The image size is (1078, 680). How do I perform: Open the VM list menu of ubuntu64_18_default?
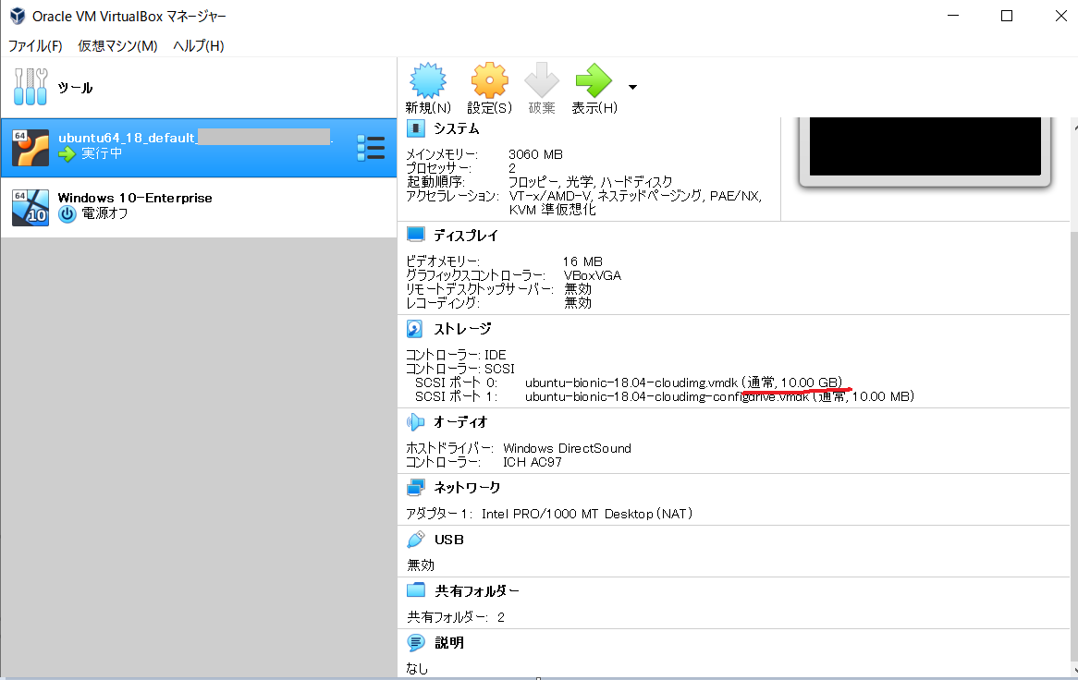[371, 147]
